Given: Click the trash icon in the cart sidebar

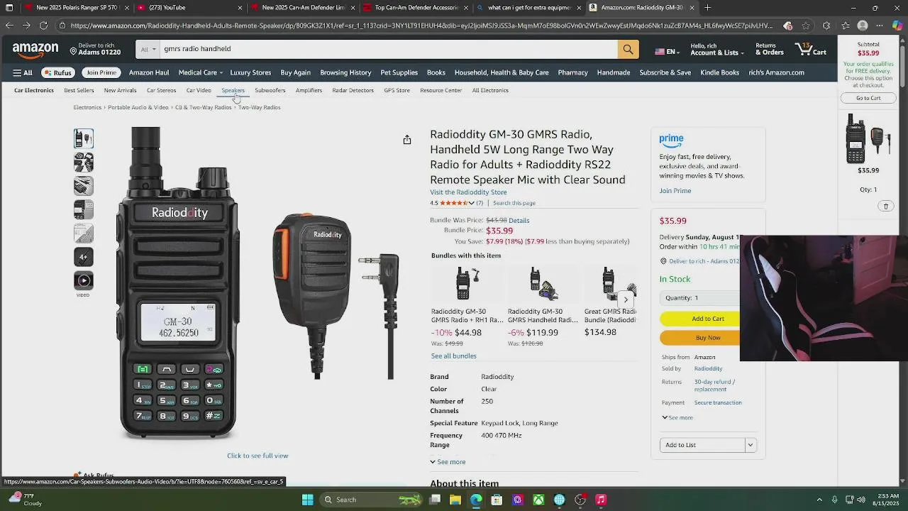Looking at the screenshot, I should click(x=886, y=206).
